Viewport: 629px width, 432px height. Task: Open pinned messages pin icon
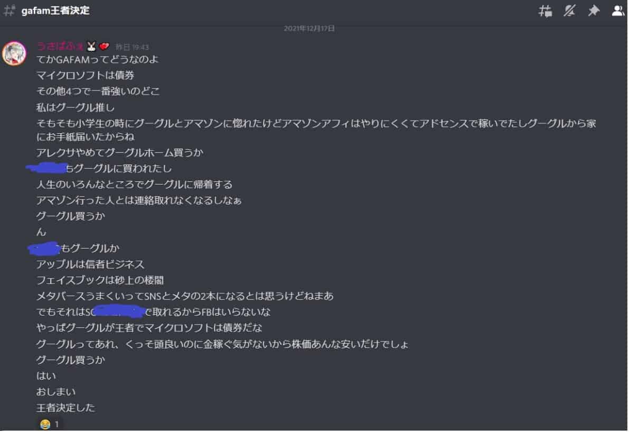594,11
